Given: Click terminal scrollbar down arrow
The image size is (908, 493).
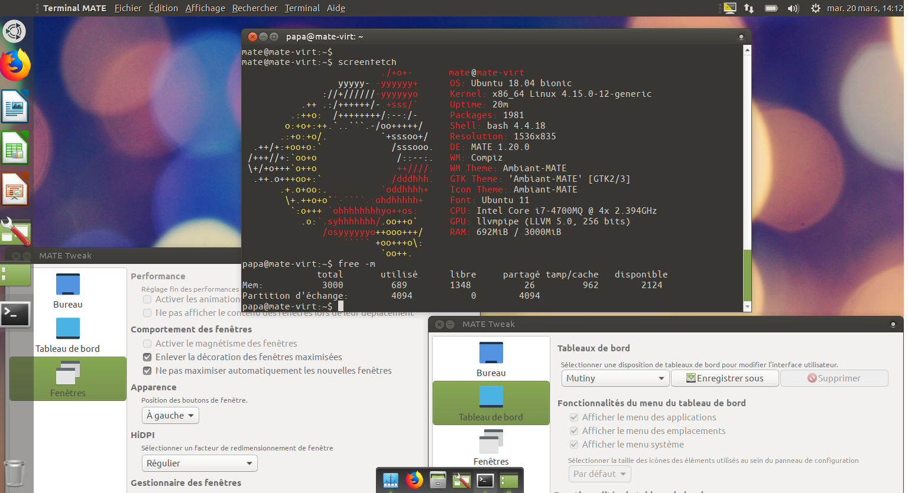Looking at the screenshot, I should (x=747, y=307).
